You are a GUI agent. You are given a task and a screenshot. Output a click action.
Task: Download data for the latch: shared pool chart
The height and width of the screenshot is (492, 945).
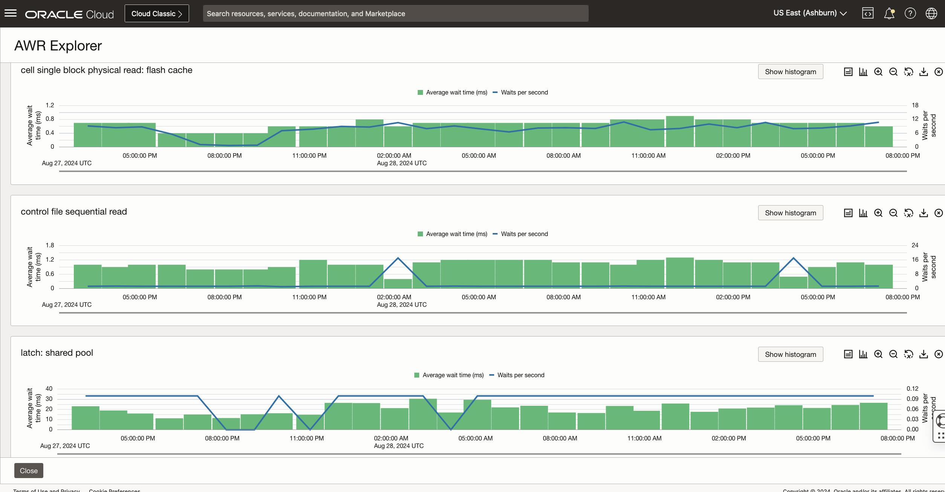pyautogui.click(x=924, y=354)
